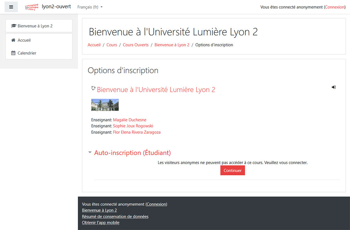Click Bienvenue à Lyon 2 breadcrumb link

(x=172, y=45)
